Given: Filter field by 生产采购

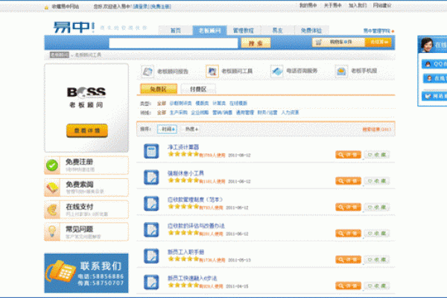Looking at the screenshot, I should click(179, 112).
